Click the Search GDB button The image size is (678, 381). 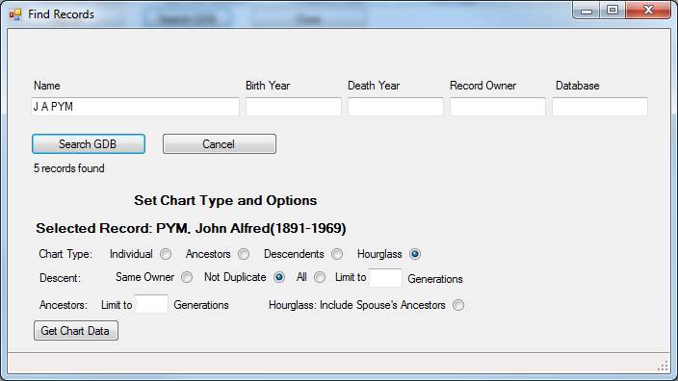(x=89, y=144)
